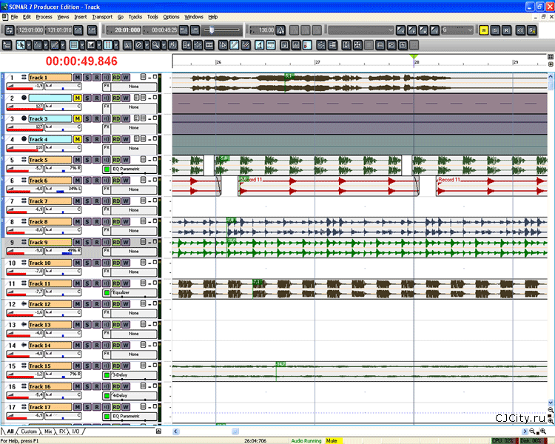Screen dimensions: 555x444
Task: Zoom out horizontally with bottom magnifier minus
Action: pos(532,431)
